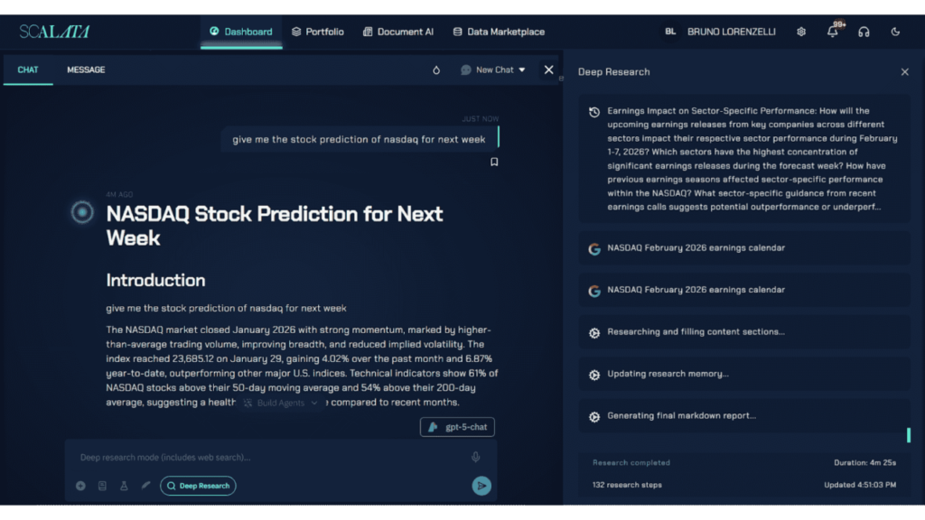The height and width of the screenshot is (520, 925).
Task: Click the droplet icon in chat header
Action: click(436, 70)
